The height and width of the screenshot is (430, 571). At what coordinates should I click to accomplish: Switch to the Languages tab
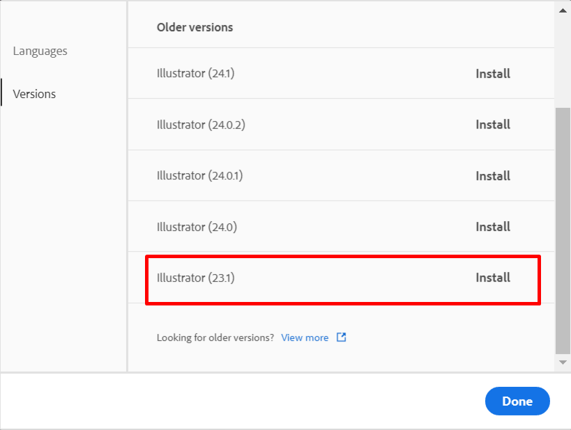[40, 51]
